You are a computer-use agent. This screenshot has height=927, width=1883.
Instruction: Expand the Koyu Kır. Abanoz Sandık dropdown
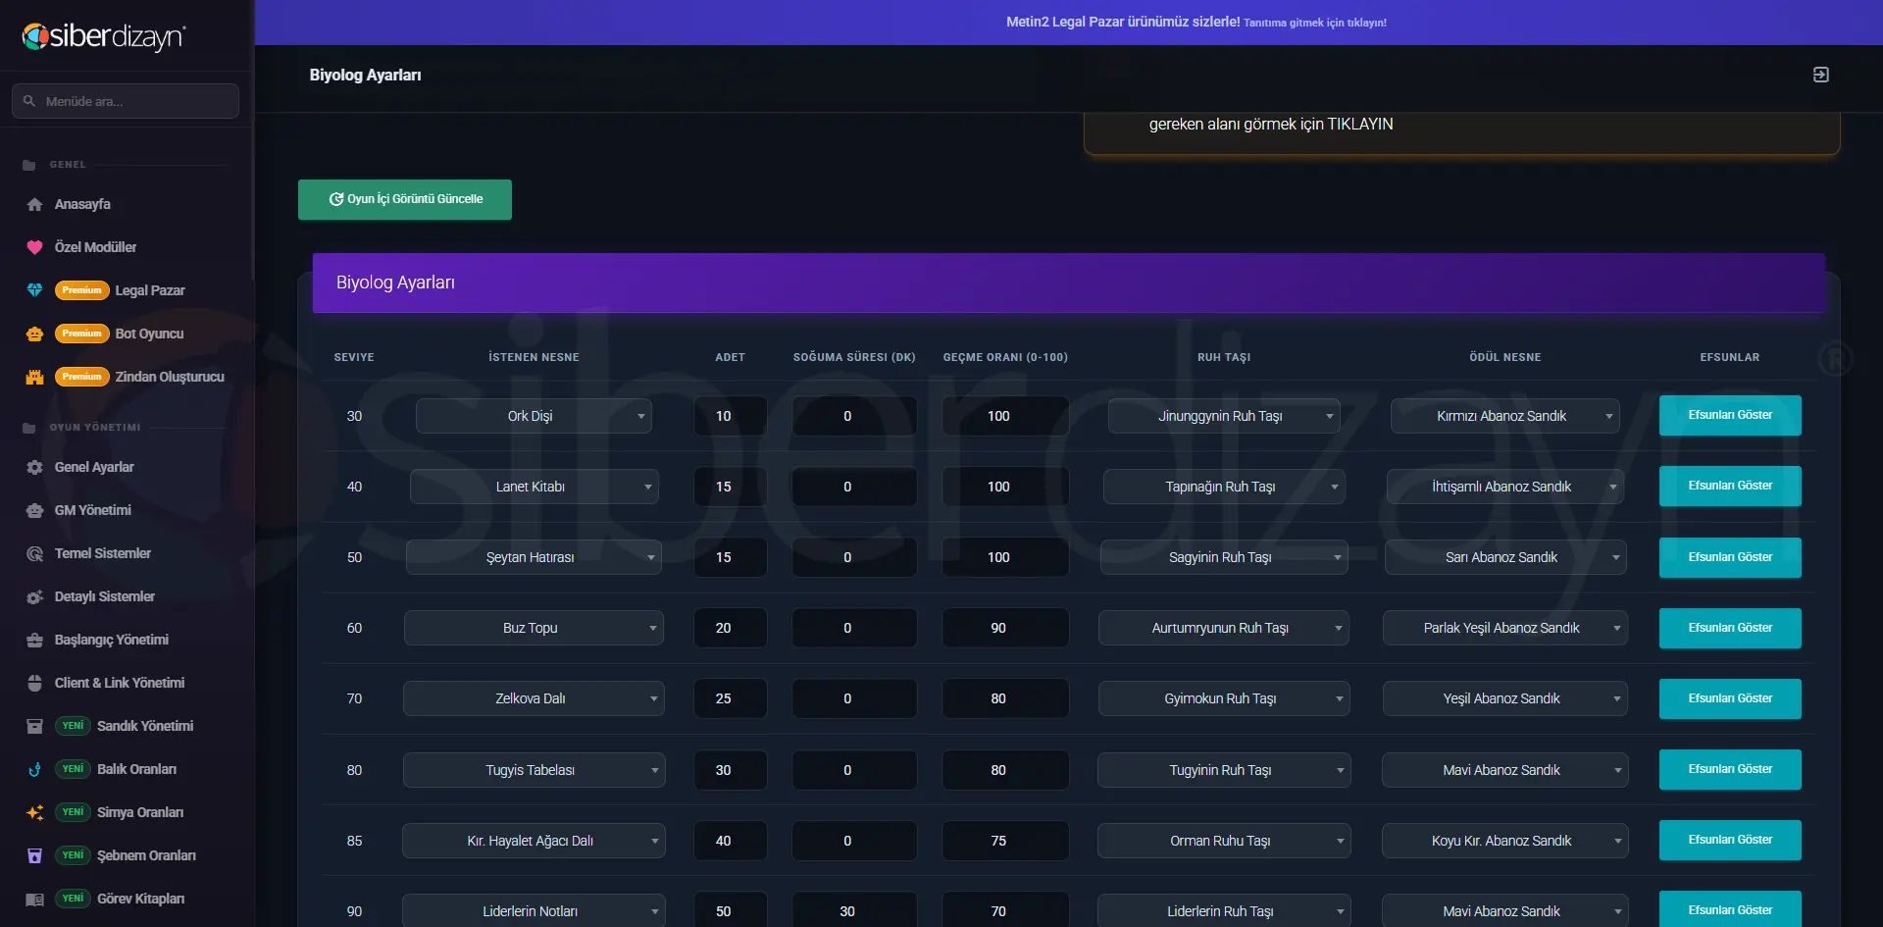tap(1504, 841)
